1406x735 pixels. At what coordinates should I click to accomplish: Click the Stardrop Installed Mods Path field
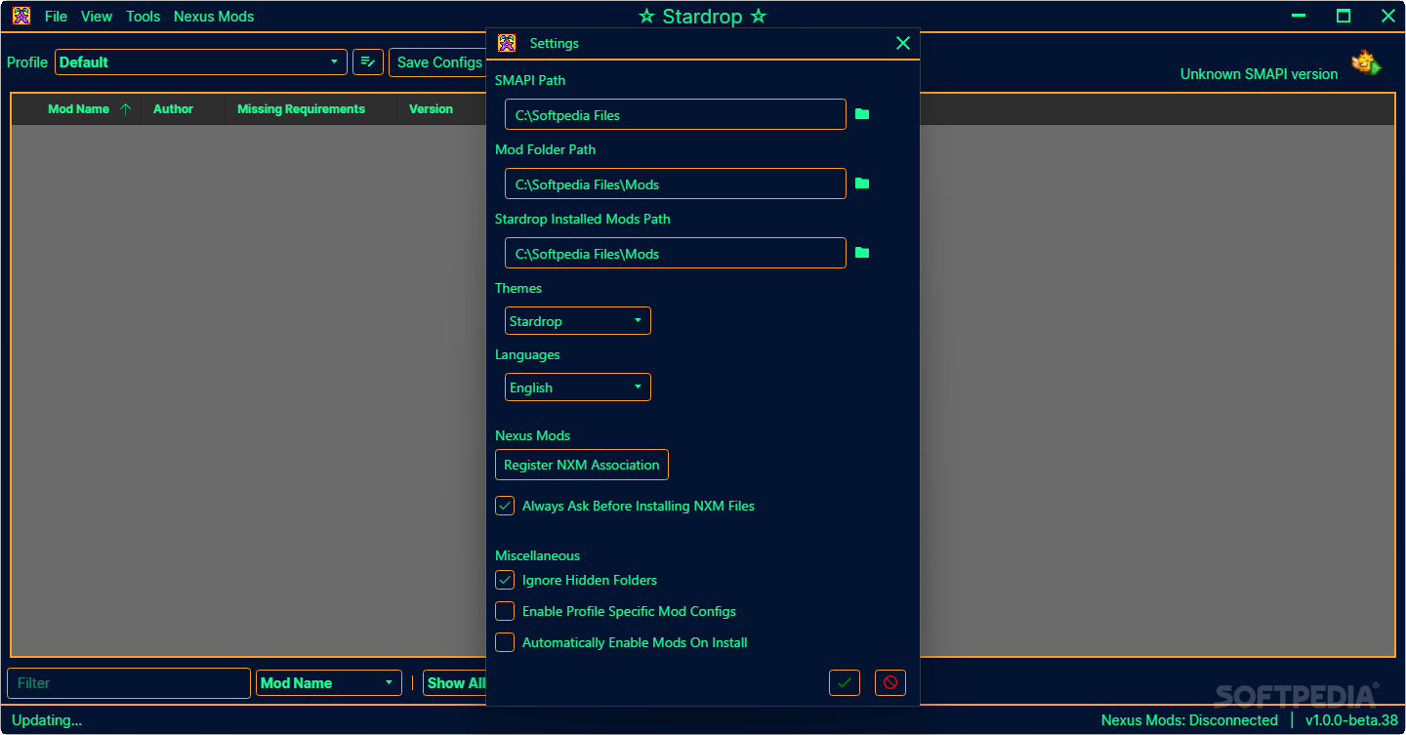(x=676, y=253)
